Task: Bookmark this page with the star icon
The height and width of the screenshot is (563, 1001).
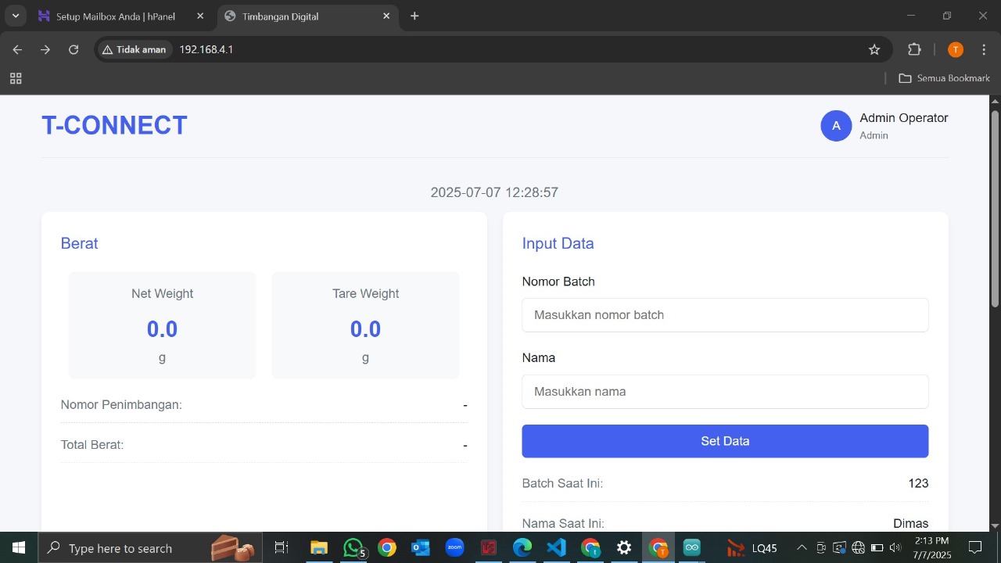Action: pos(874,49)
